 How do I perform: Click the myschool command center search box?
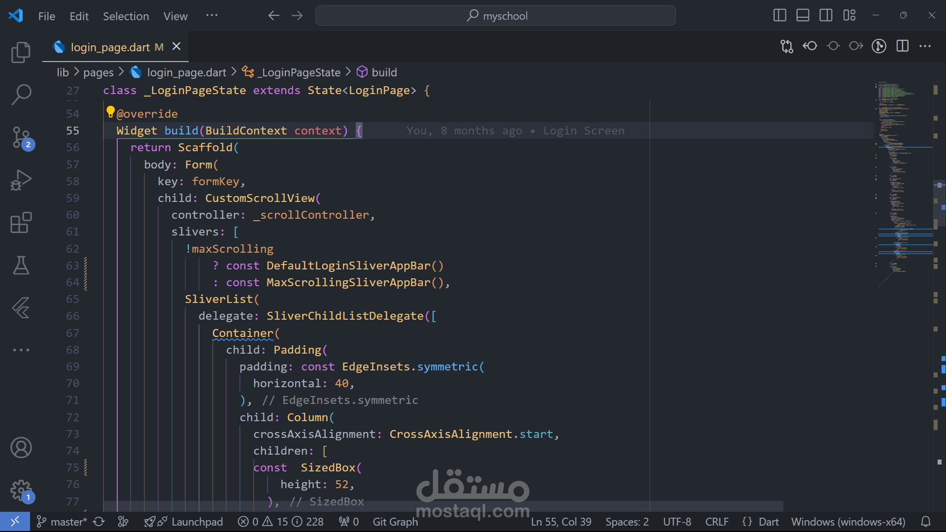pos(495,16)
